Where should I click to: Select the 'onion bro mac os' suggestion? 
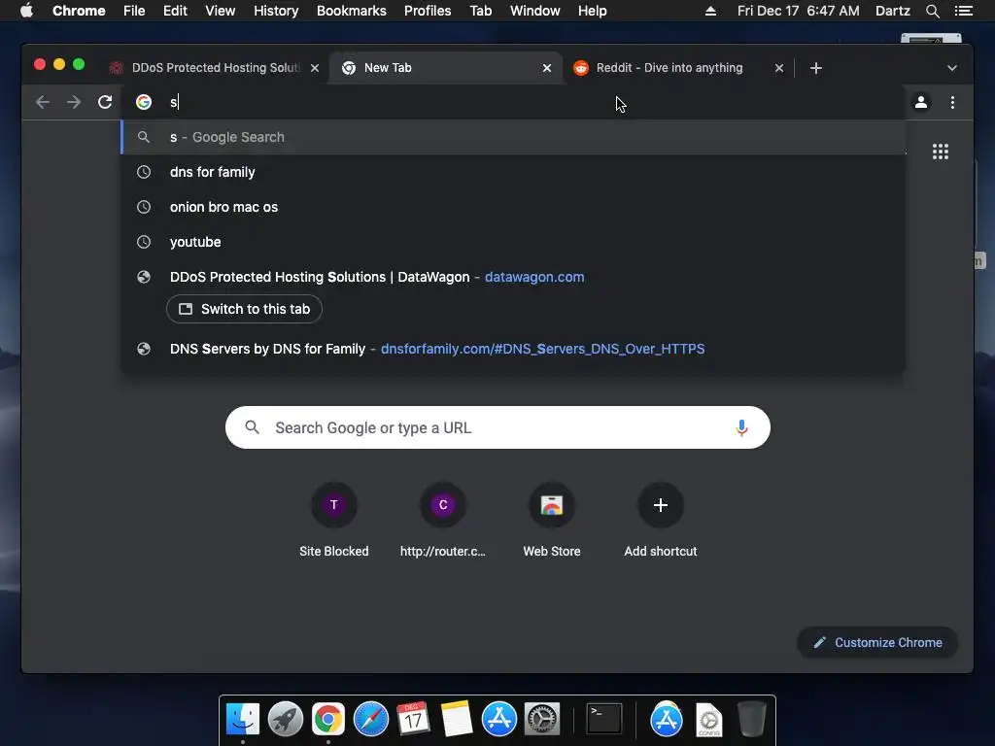pos(513,207)
